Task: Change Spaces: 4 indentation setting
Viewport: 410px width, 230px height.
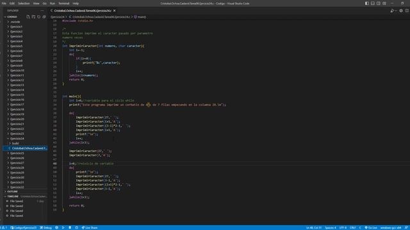Action: coord(331,227)
